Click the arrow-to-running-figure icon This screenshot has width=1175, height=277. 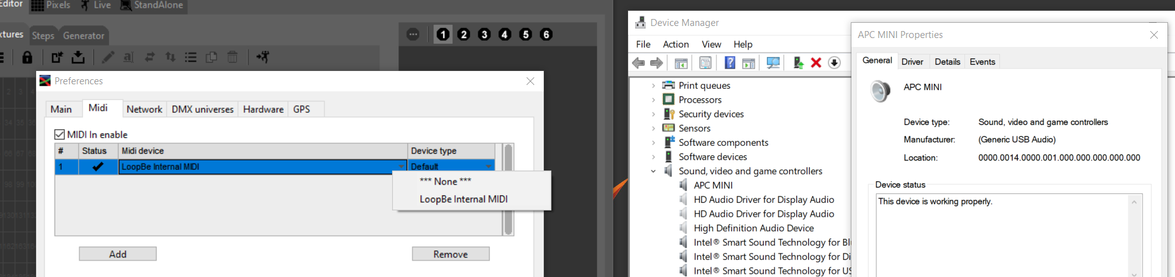[x=263, y=58]
